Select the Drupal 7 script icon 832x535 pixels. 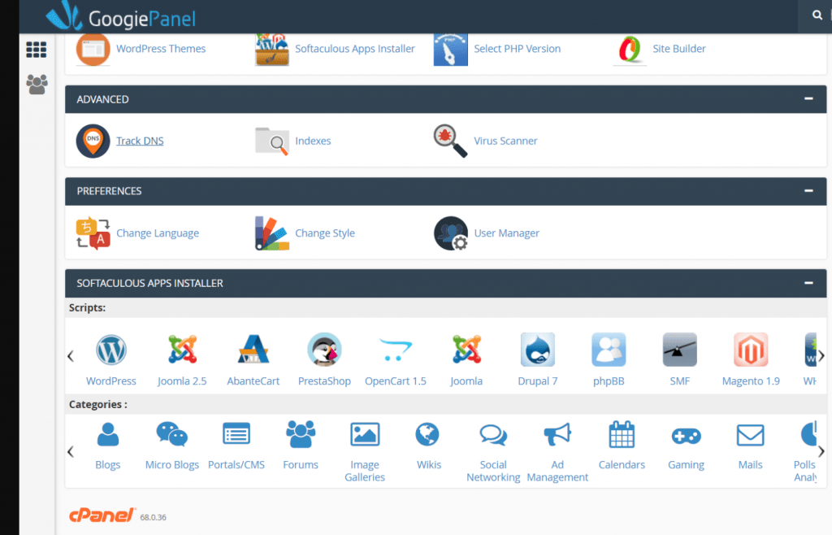point(537,350)
